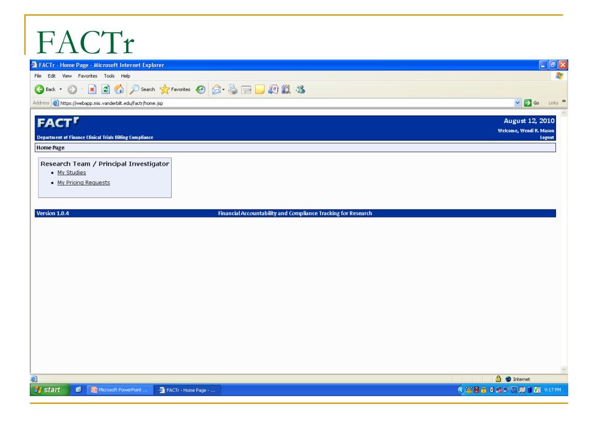Viewport: 598px width, 448px height.
Task: Click the Windows flag logo in menu bar
Action: point(559,76)
